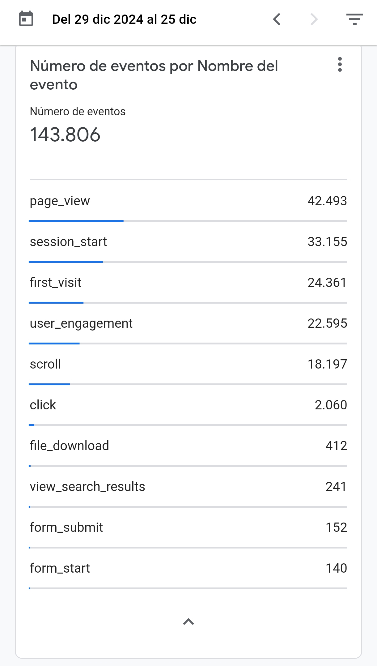Open the calendar date picker icon

[x=26, y=19]
